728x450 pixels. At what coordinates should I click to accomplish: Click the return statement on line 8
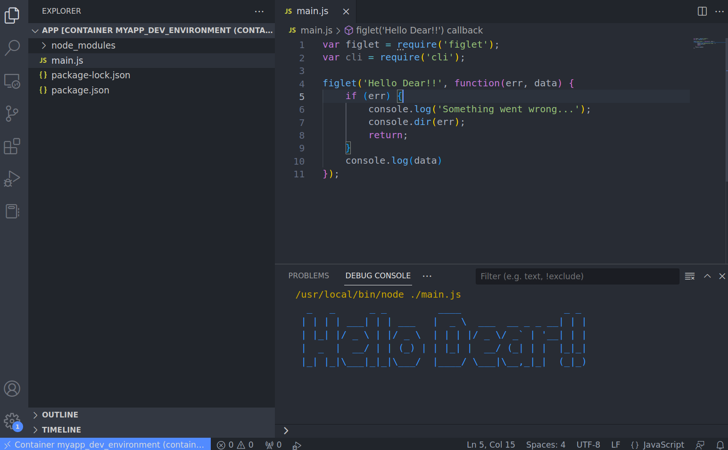[x=388, y=135]
